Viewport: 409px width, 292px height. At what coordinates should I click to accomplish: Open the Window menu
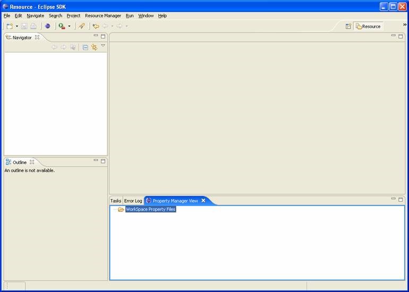coord(146,15)
